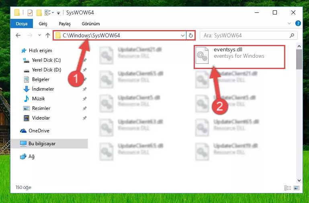Switch to the Giriş ribbon tab
The height and width of the screenshot is (203, 309).
pyautogui.click(x=43, y=24)
